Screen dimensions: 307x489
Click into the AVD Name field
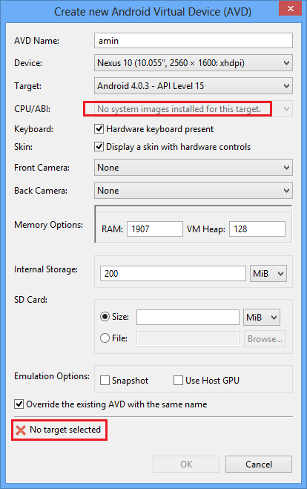click(194, 41)
